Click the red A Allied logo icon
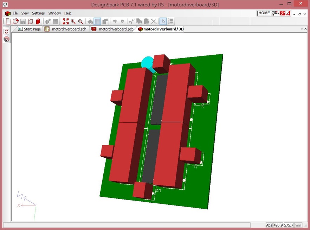The height and width of the screenshot is (230, 310). pyautogui.click(x=288, y=13)
